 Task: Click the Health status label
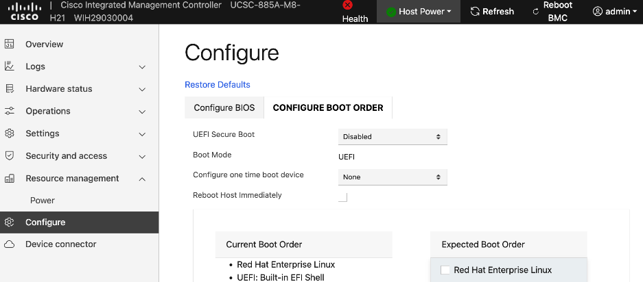[x=355, y=19]
